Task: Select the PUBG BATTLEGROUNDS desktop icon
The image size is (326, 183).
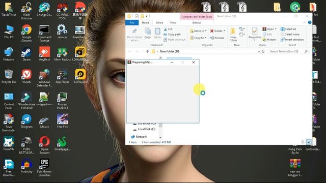Action: [26, 145]
